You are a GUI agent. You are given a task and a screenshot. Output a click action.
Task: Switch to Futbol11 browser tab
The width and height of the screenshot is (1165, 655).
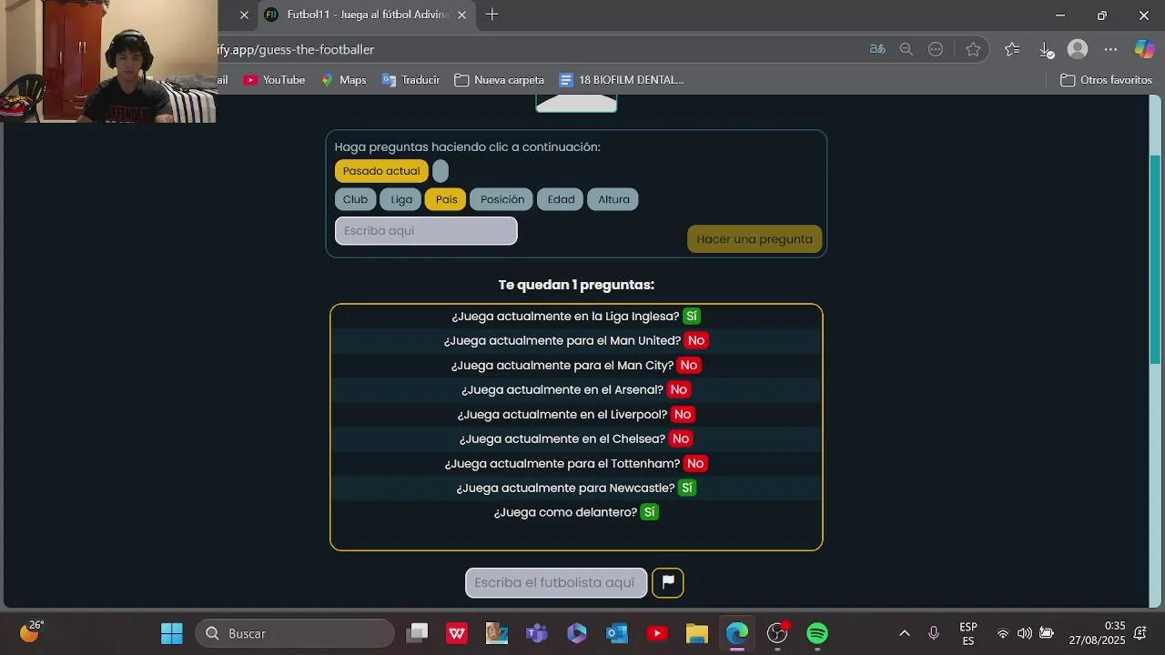[x=367, y=15]
